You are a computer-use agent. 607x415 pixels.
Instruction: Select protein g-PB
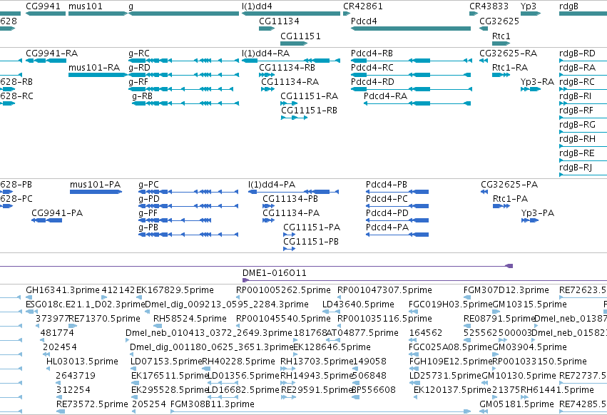[x=188, y=235]
